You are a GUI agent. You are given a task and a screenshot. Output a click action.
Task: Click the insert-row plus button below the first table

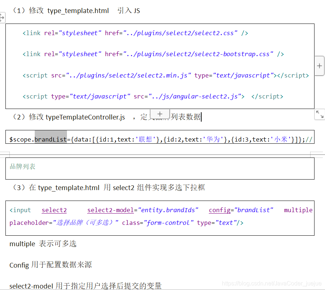tap(160, 114)
